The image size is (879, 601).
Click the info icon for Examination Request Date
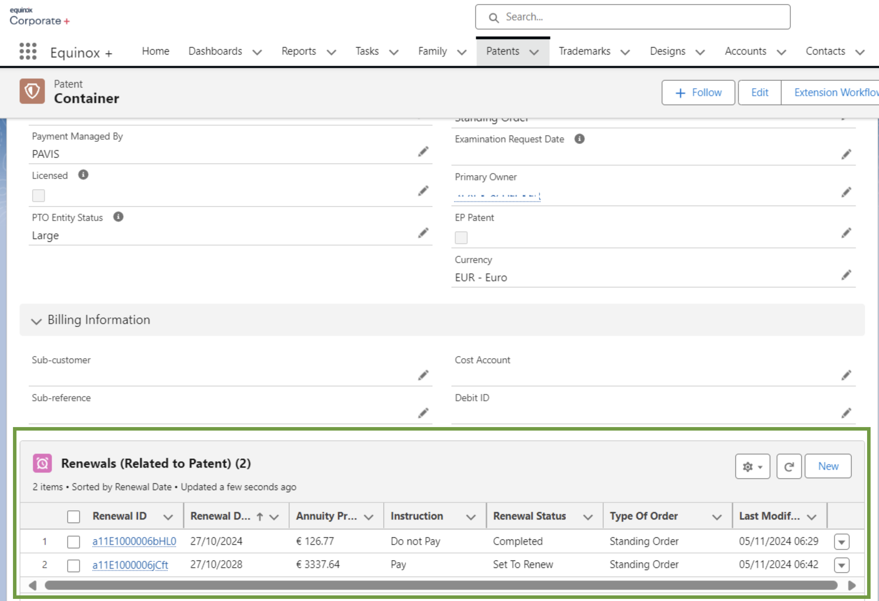click(x=579, y=139)
